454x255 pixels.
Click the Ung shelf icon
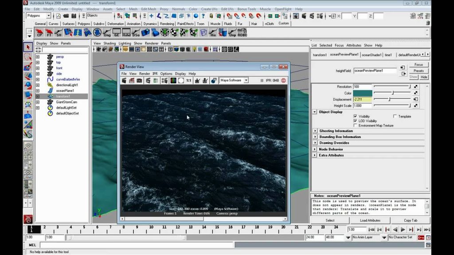tap(107, 33)
